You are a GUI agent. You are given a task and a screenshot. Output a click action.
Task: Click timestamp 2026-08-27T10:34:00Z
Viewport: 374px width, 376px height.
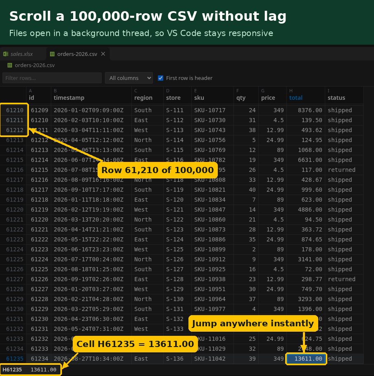(x=91, y=359)
